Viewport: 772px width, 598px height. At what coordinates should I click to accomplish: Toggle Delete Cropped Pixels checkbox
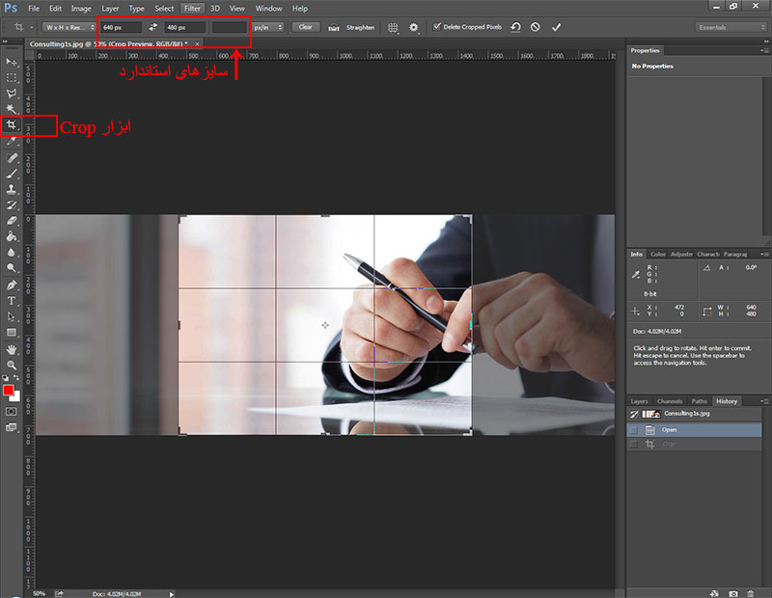tap(436, 27)
